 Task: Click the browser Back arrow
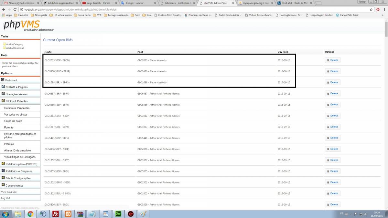pos(3,10)
